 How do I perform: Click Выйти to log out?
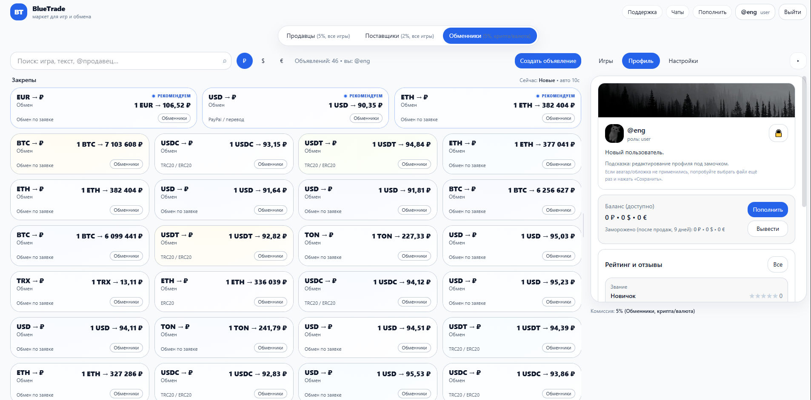792,12
